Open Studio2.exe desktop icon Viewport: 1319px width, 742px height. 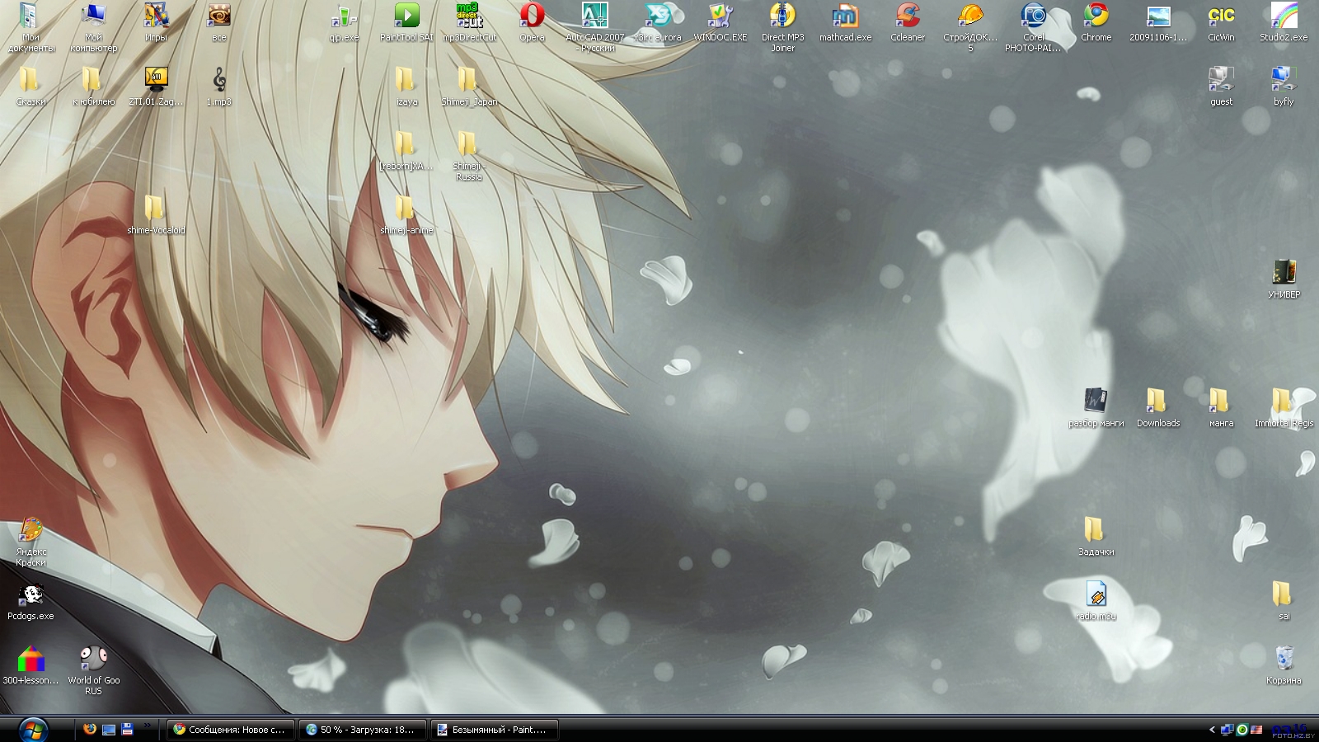tap(1284, 22)
